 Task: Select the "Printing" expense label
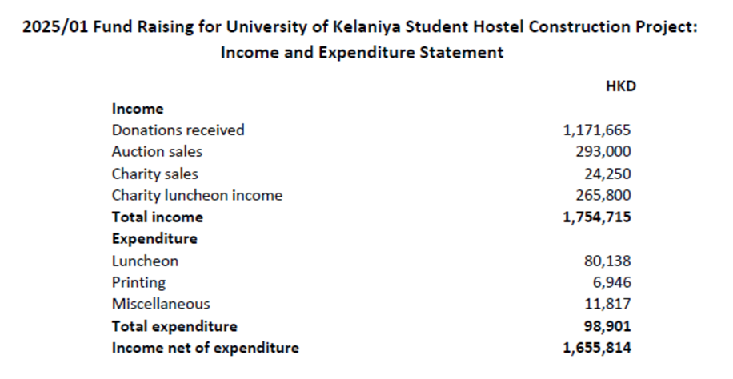(x=139, y=282)
